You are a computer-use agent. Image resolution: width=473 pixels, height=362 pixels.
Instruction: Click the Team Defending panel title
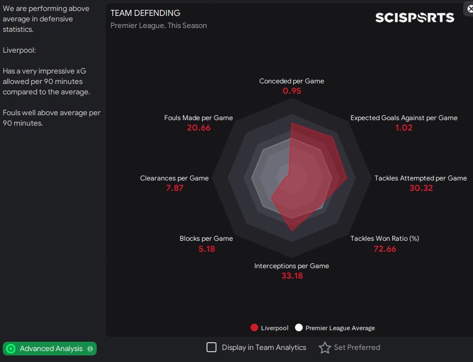pyautogui.click(x=145, y=13)
